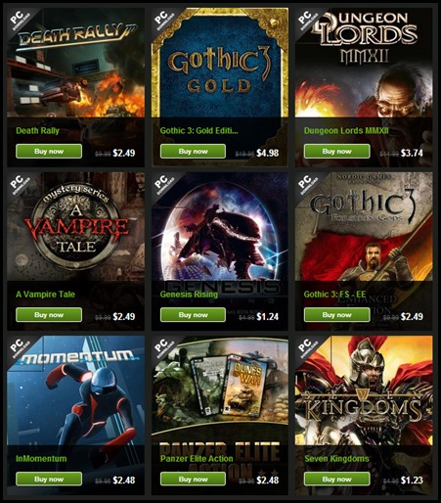Image resolution: width=441 pixels, height=503 pixels.
Task: Click PC Download badge on Seven Kingdoms
Action: tap(308, 348)
